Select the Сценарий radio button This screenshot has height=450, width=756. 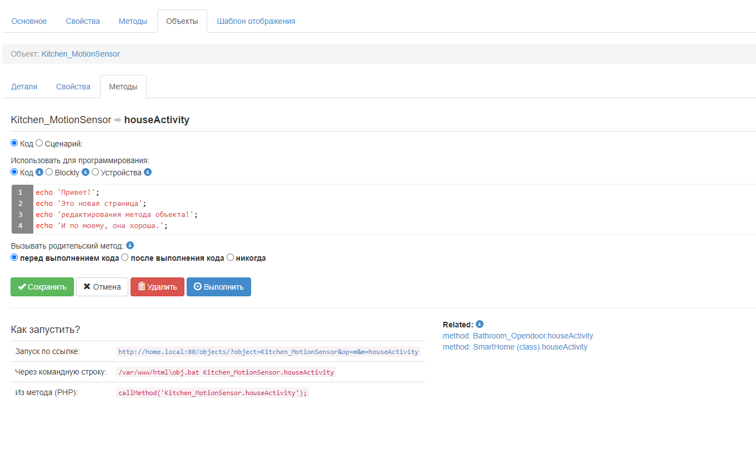39,143
